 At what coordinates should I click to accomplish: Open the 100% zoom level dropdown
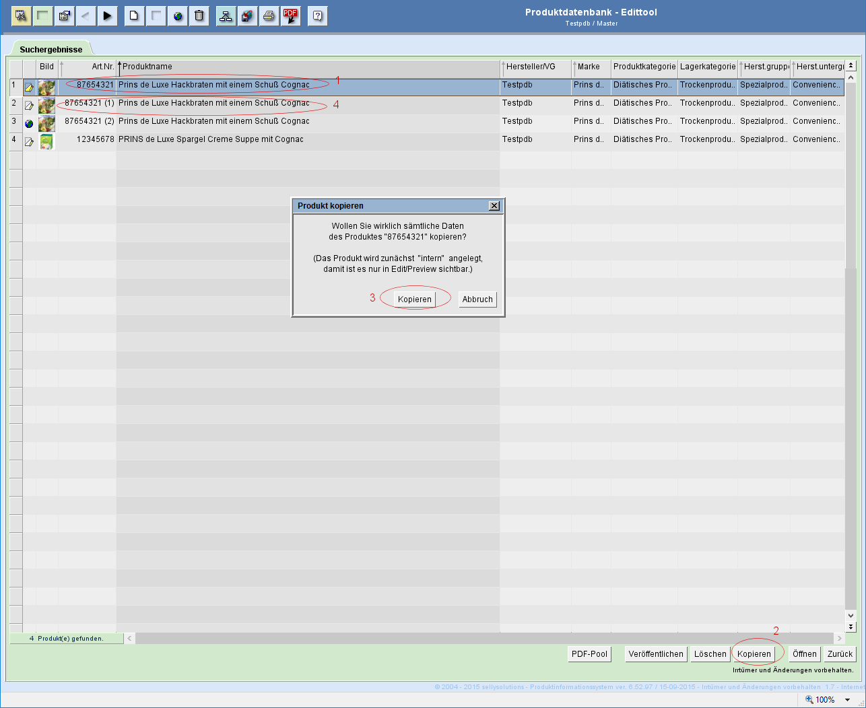tap(847, 700)
